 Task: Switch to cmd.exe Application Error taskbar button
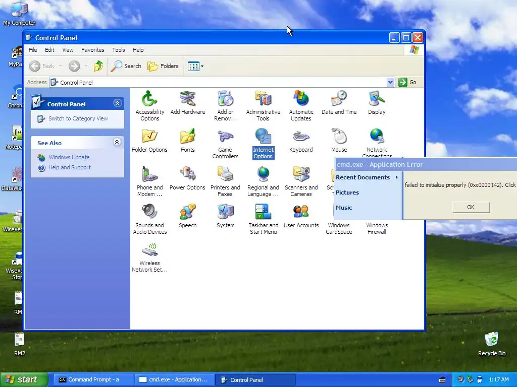(174, 380)
